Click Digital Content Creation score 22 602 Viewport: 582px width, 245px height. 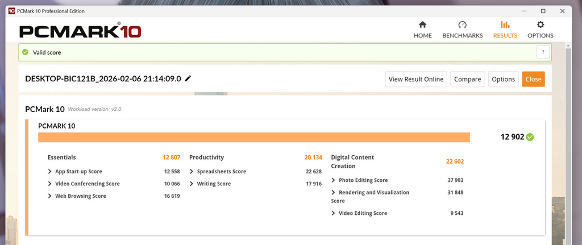click(455, 161)
